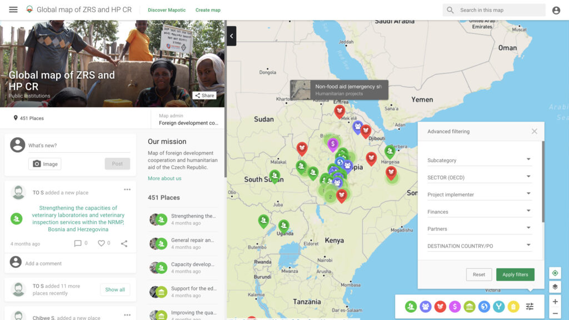Expand the Subcategory dropdown

(480, 160)
